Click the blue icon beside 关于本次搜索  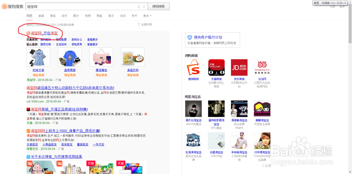pyautogui.click(x=28, y=157)
